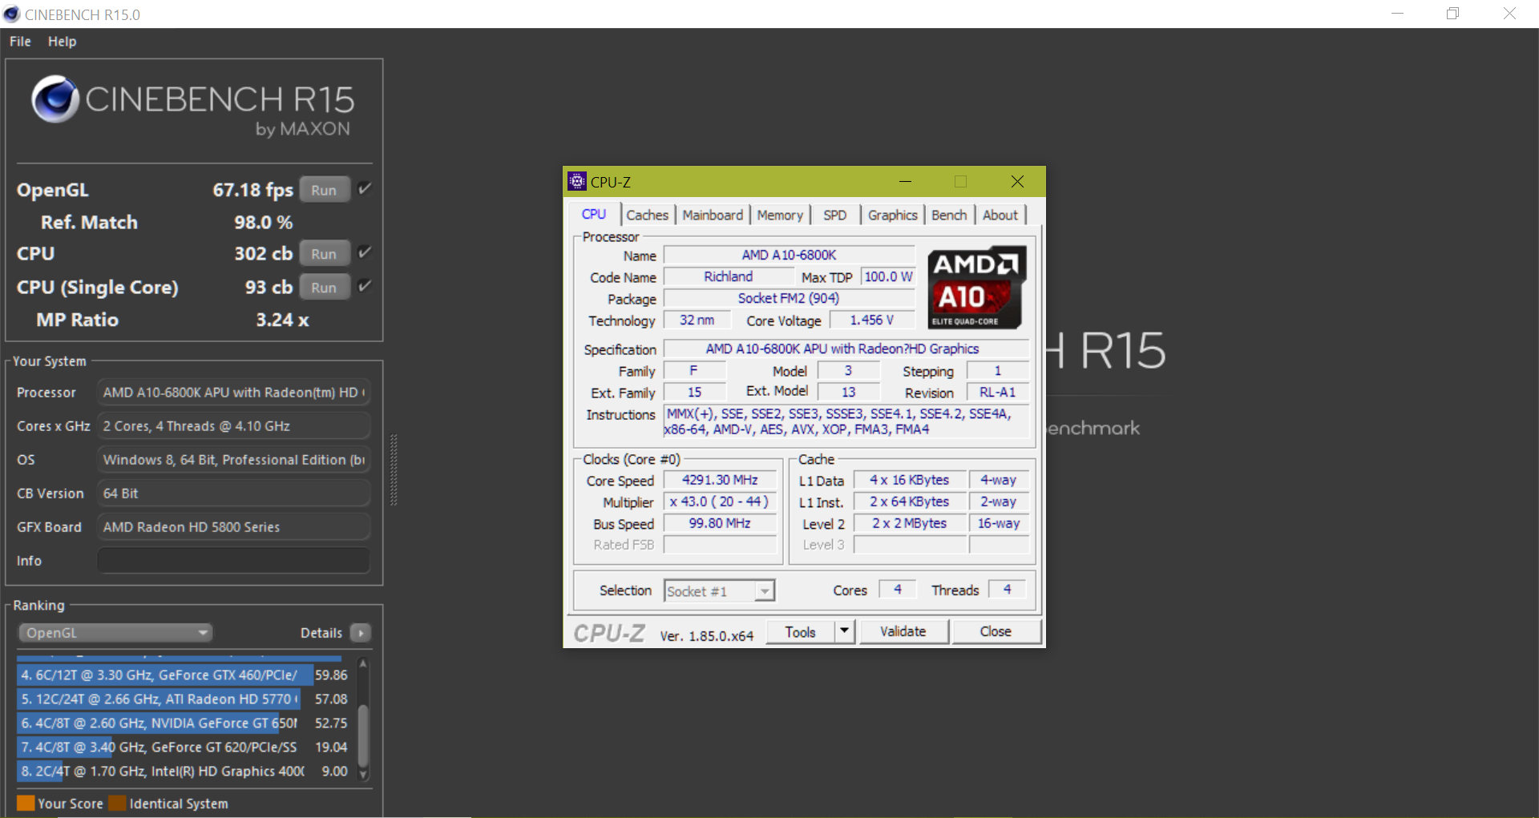Screen dimensions: 1539x818
Task: Click the Cinebench logo sphere icon
Action: click(55, 99)
